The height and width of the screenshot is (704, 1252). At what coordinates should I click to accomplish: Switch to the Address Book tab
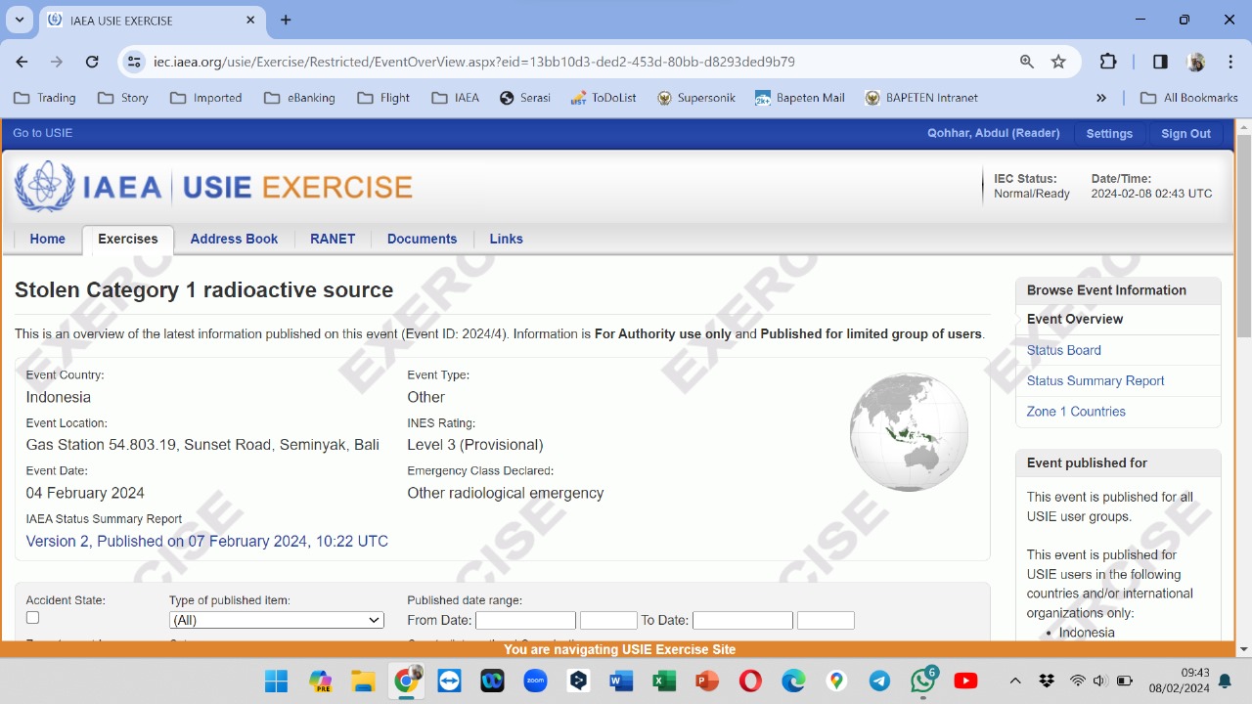pyautogui.click(x=234, y=239)
